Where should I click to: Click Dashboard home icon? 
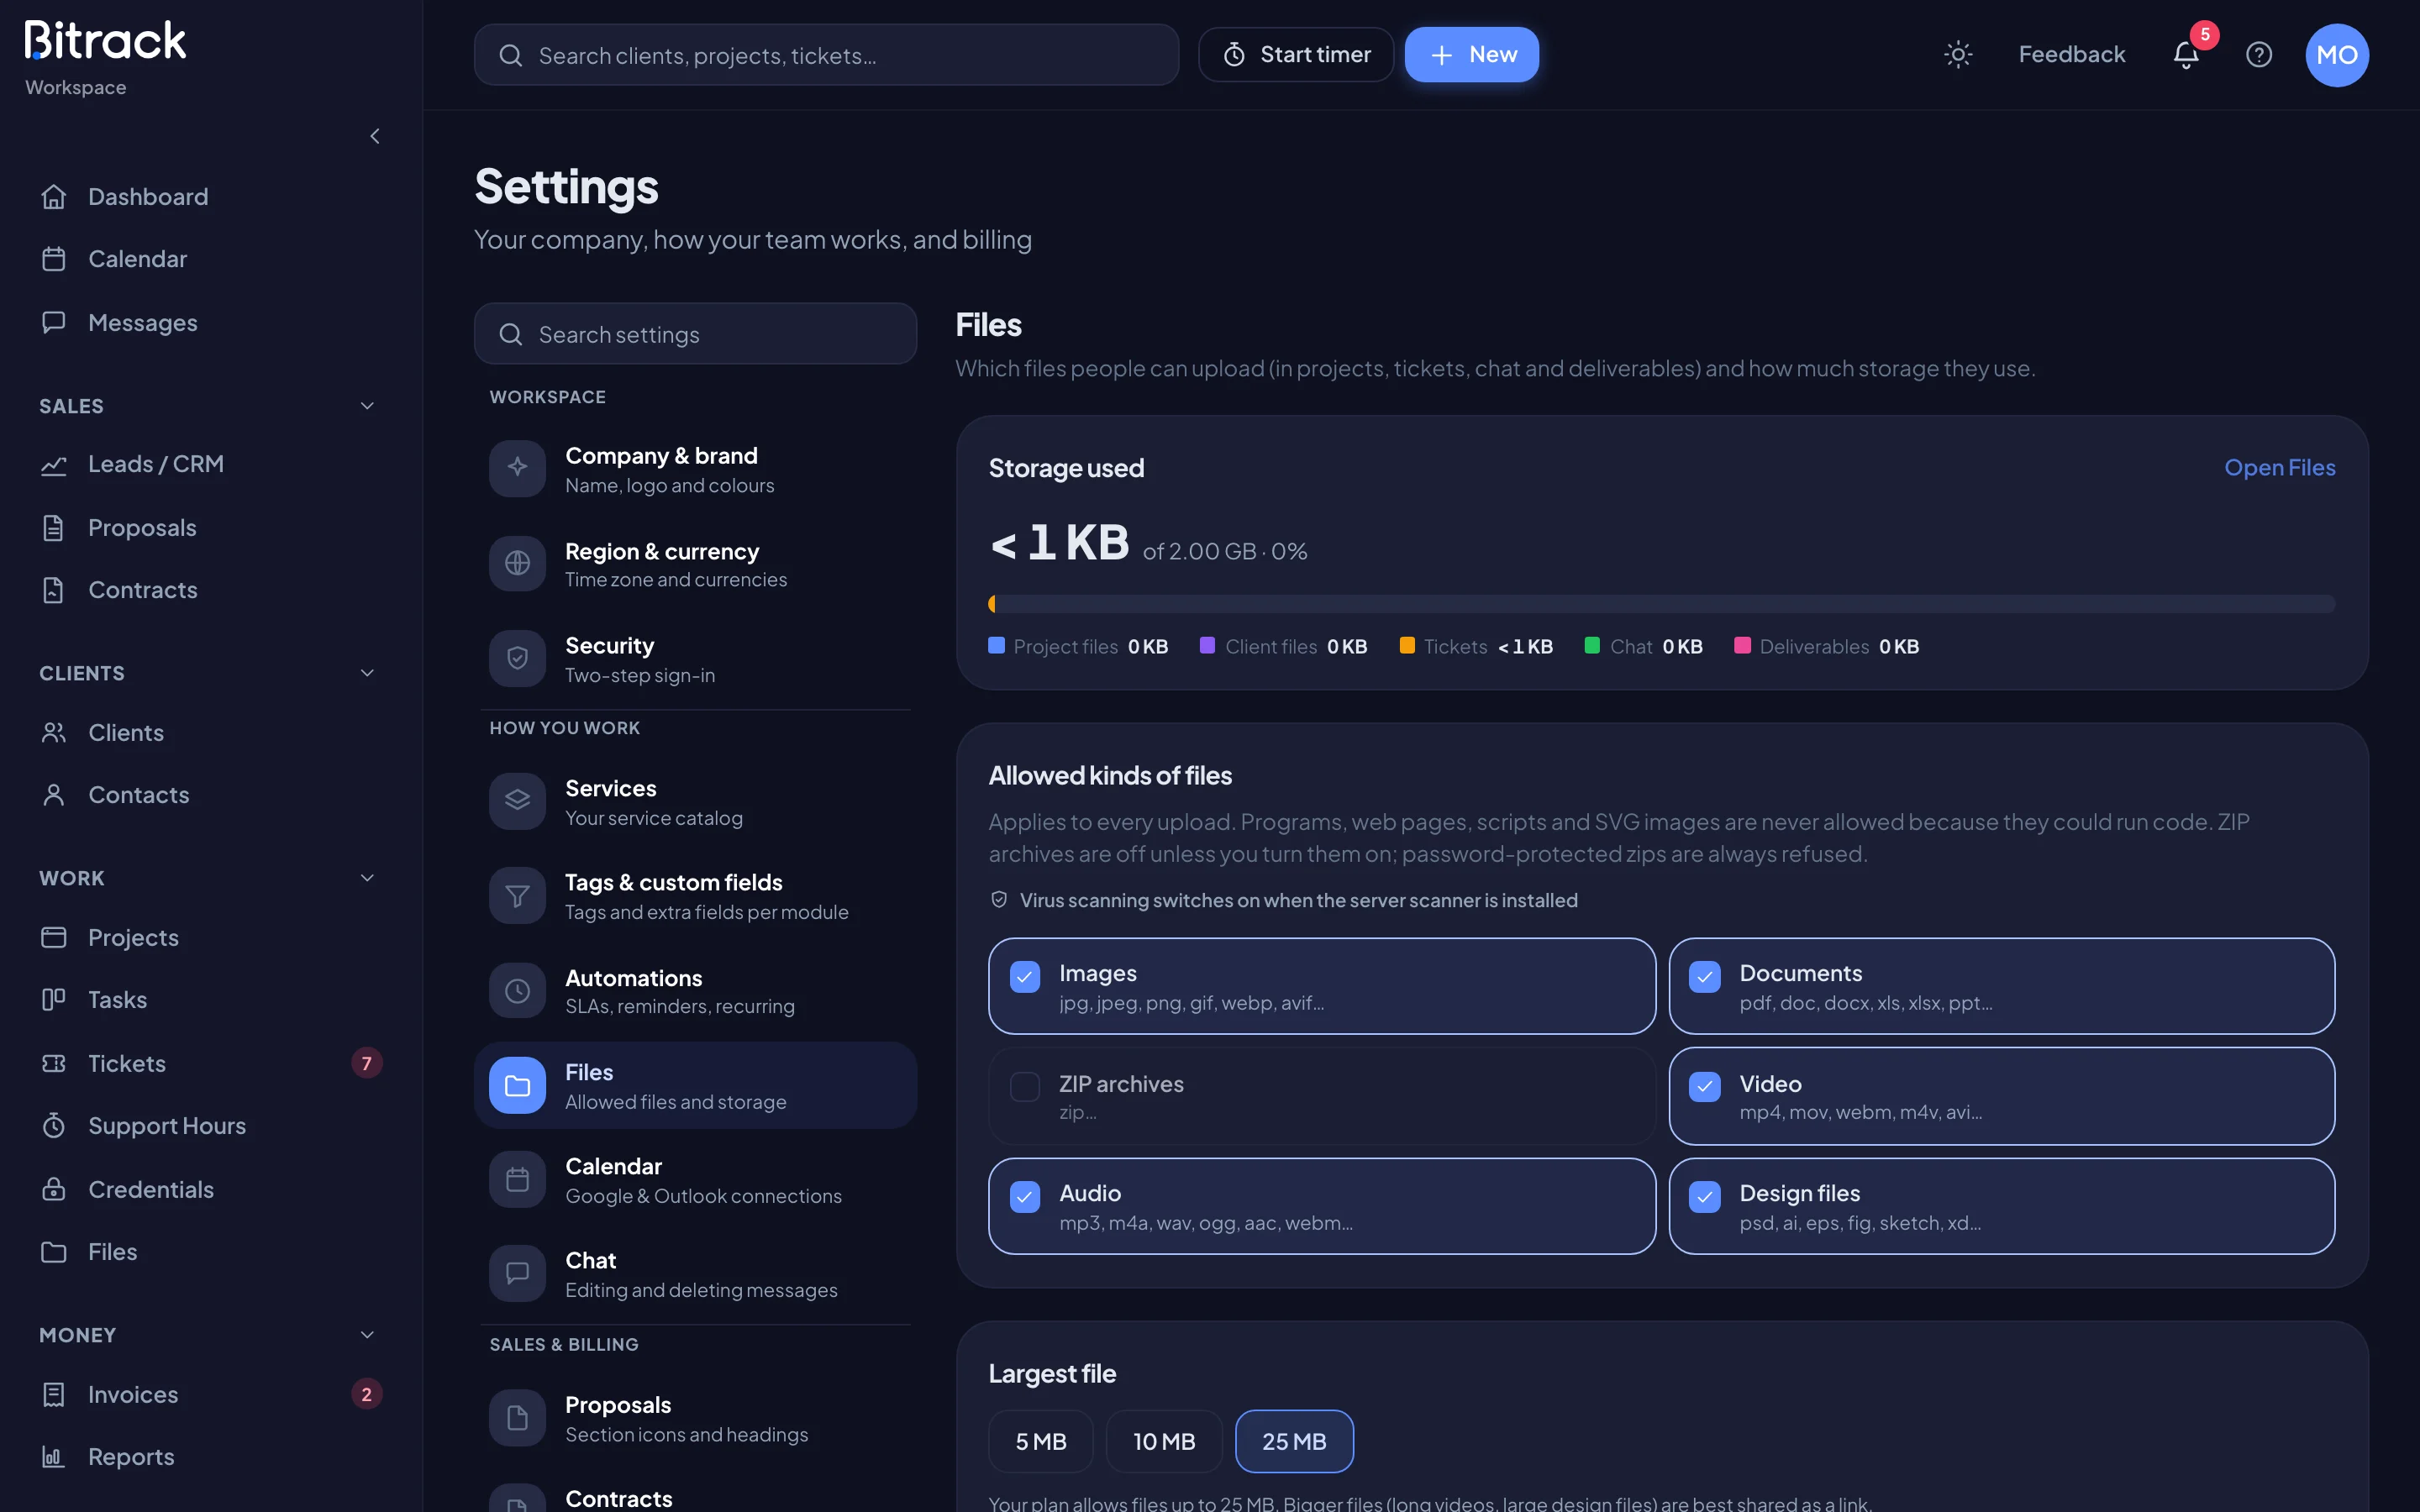pos(54,197)
